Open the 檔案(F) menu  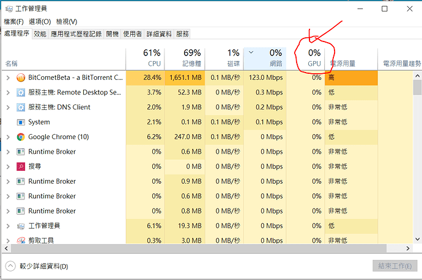13,21
